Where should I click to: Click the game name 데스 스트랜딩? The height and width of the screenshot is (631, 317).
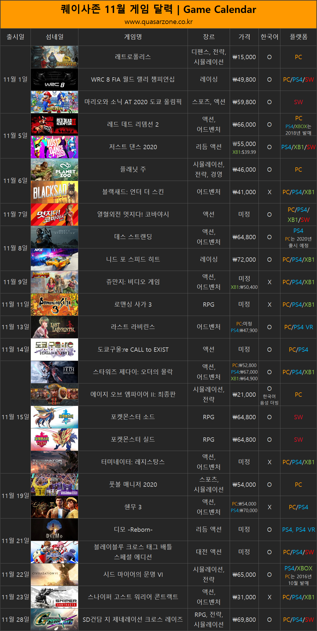[133, 237]
